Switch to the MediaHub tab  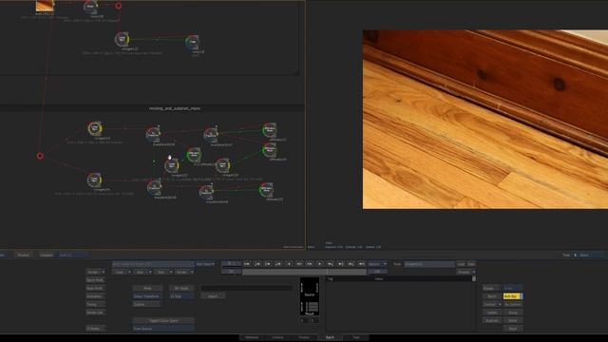point(252,337)
